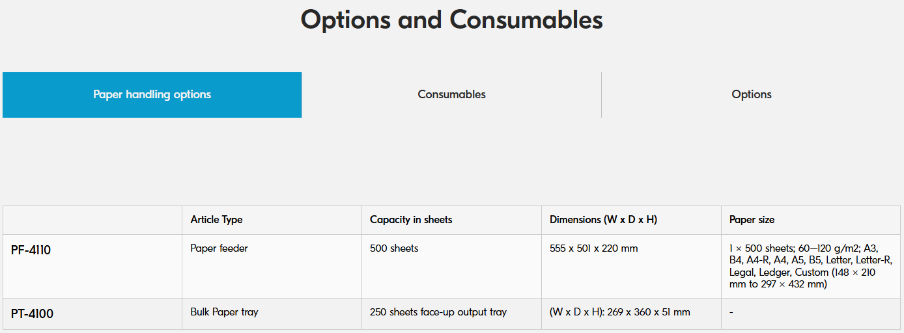The height and width of the screenshot is (333, 904).
Task: Select the Paper feeder cell
Action: tap(272, 266)
